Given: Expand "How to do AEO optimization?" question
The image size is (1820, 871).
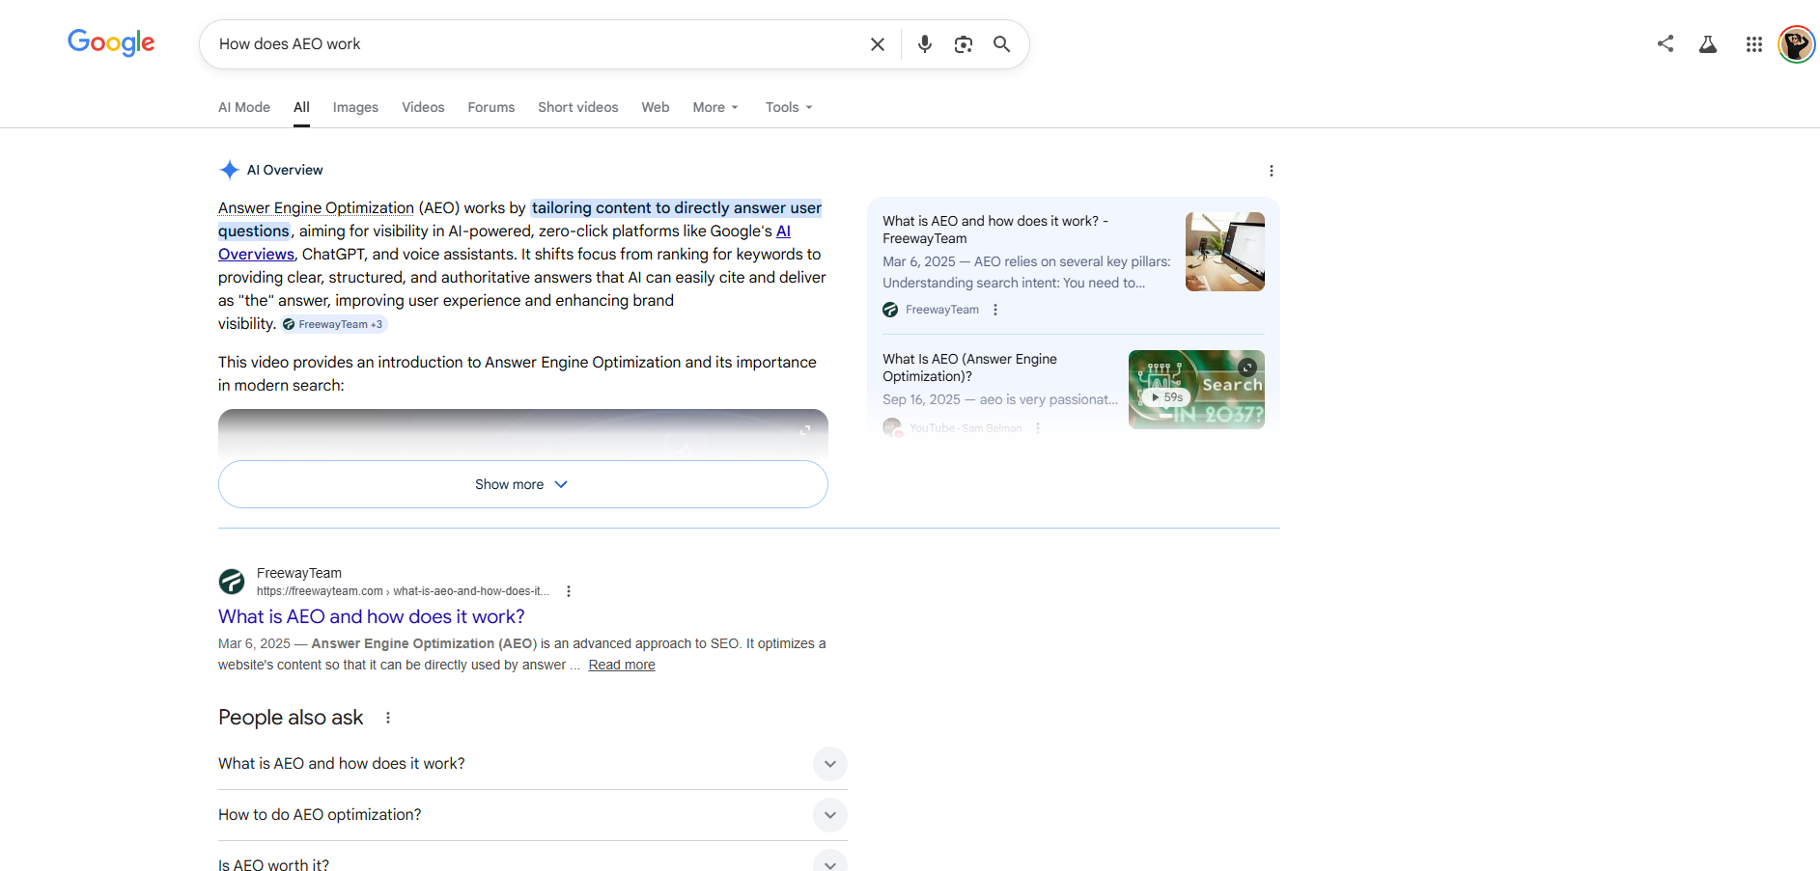Looking at the screenshot, I should (x=829, y=815).
